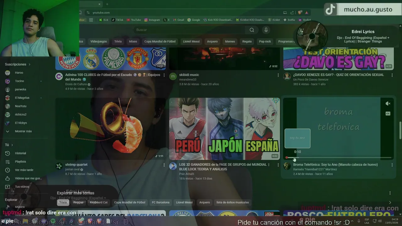Open the ESP LAA language indicator
This screenshot has width=402, height=226.
(367, 221)
